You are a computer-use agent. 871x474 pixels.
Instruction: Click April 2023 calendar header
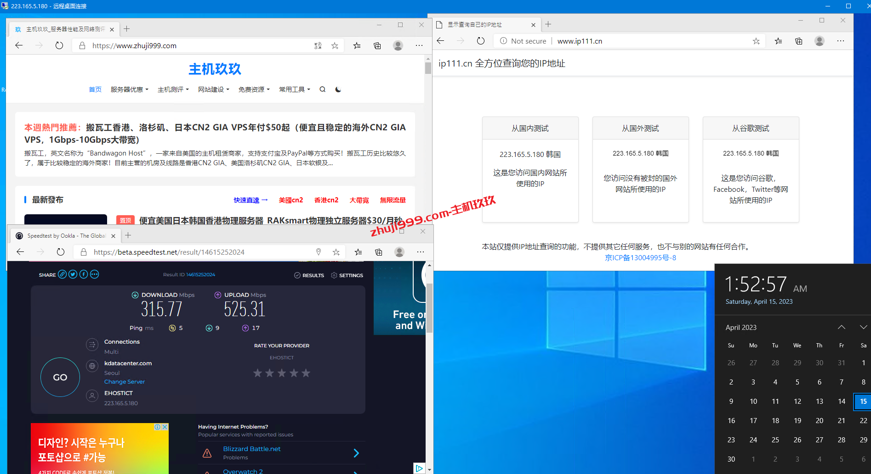click(741, 327)
